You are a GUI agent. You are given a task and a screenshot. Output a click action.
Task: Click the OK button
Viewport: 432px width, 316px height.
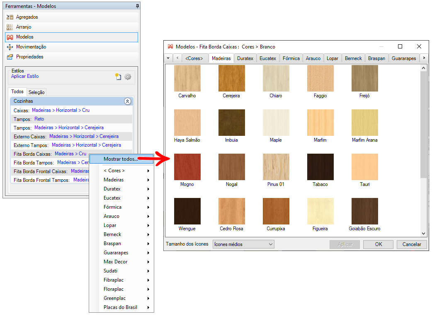click(x=378, y=244)
